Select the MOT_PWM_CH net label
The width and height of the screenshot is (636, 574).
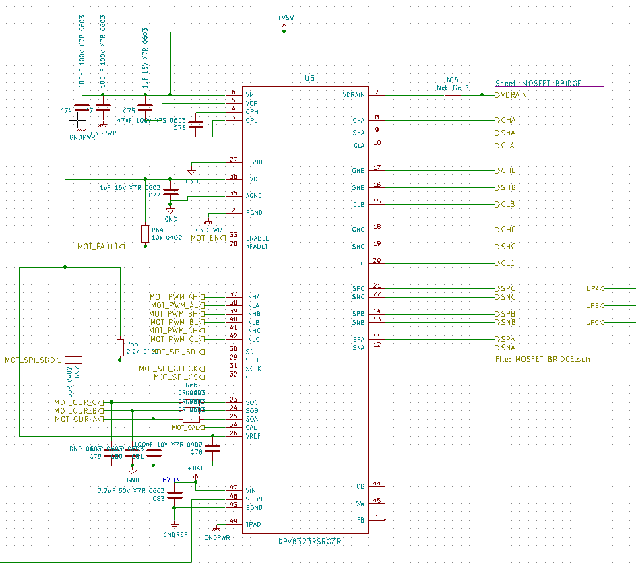click(x=177, y=331)
